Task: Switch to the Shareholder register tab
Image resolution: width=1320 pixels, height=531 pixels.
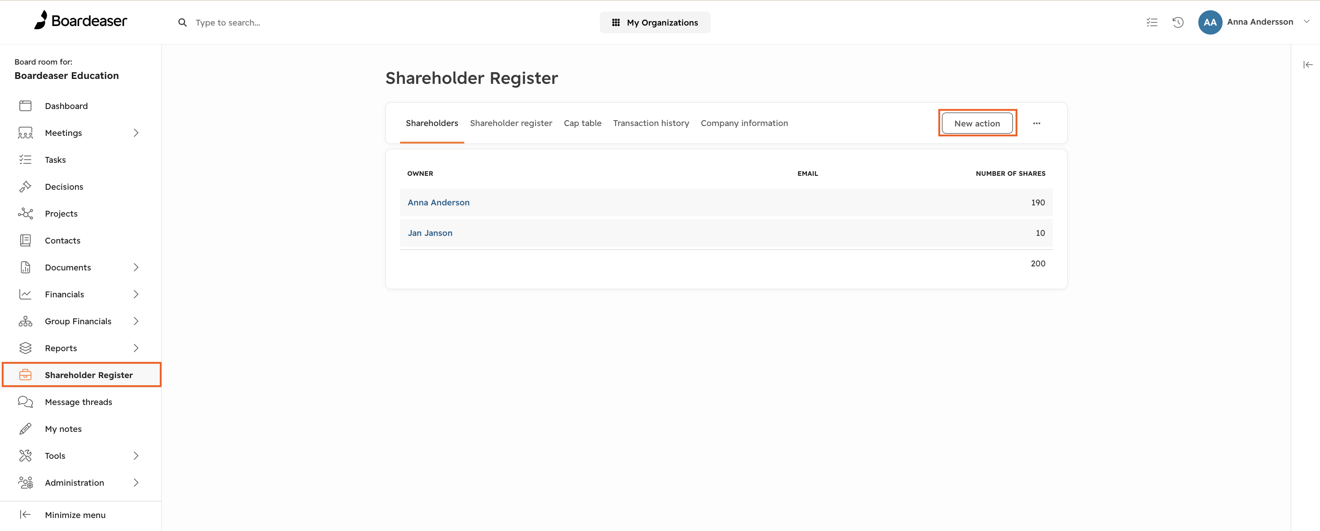Action: (x=511, y=123)
